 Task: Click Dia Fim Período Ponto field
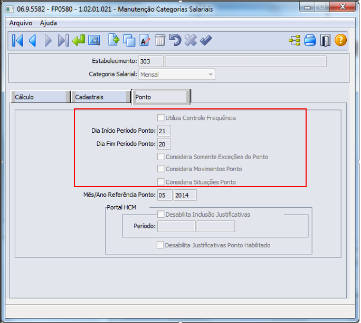[164, 144]
